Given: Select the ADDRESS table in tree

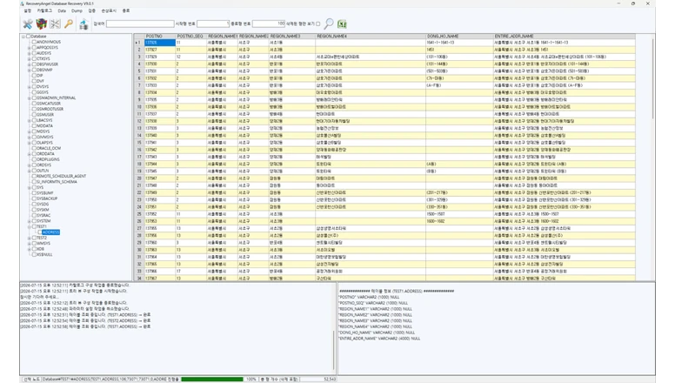Looking at the screenshot, I should coord(50,232).
